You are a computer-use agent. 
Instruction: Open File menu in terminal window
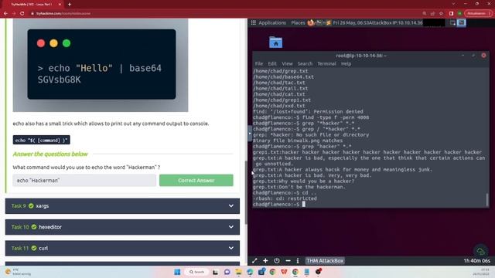(259, 63)
